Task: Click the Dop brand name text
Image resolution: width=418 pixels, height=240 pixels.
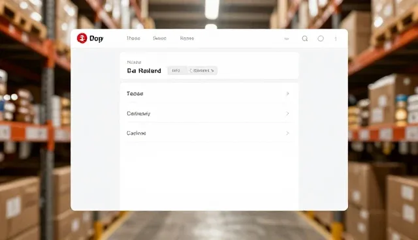Action: coord(96,38)
